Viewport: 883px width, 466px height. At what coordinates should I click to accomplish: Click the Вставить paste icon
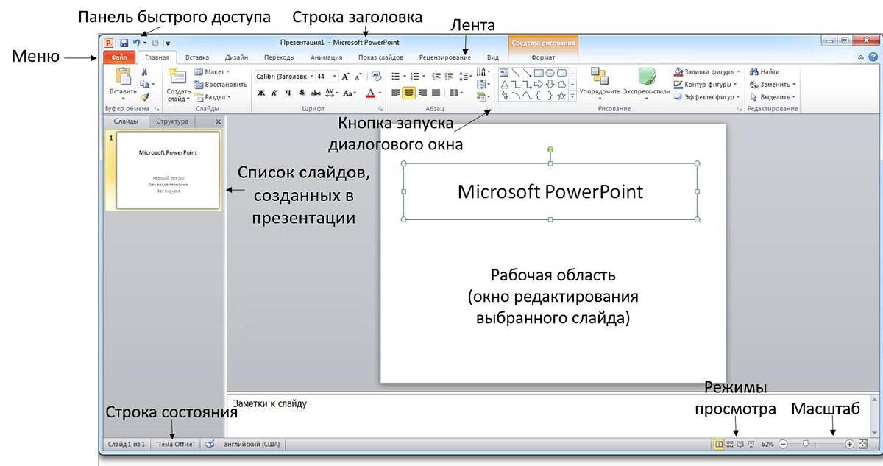point(123,77)
